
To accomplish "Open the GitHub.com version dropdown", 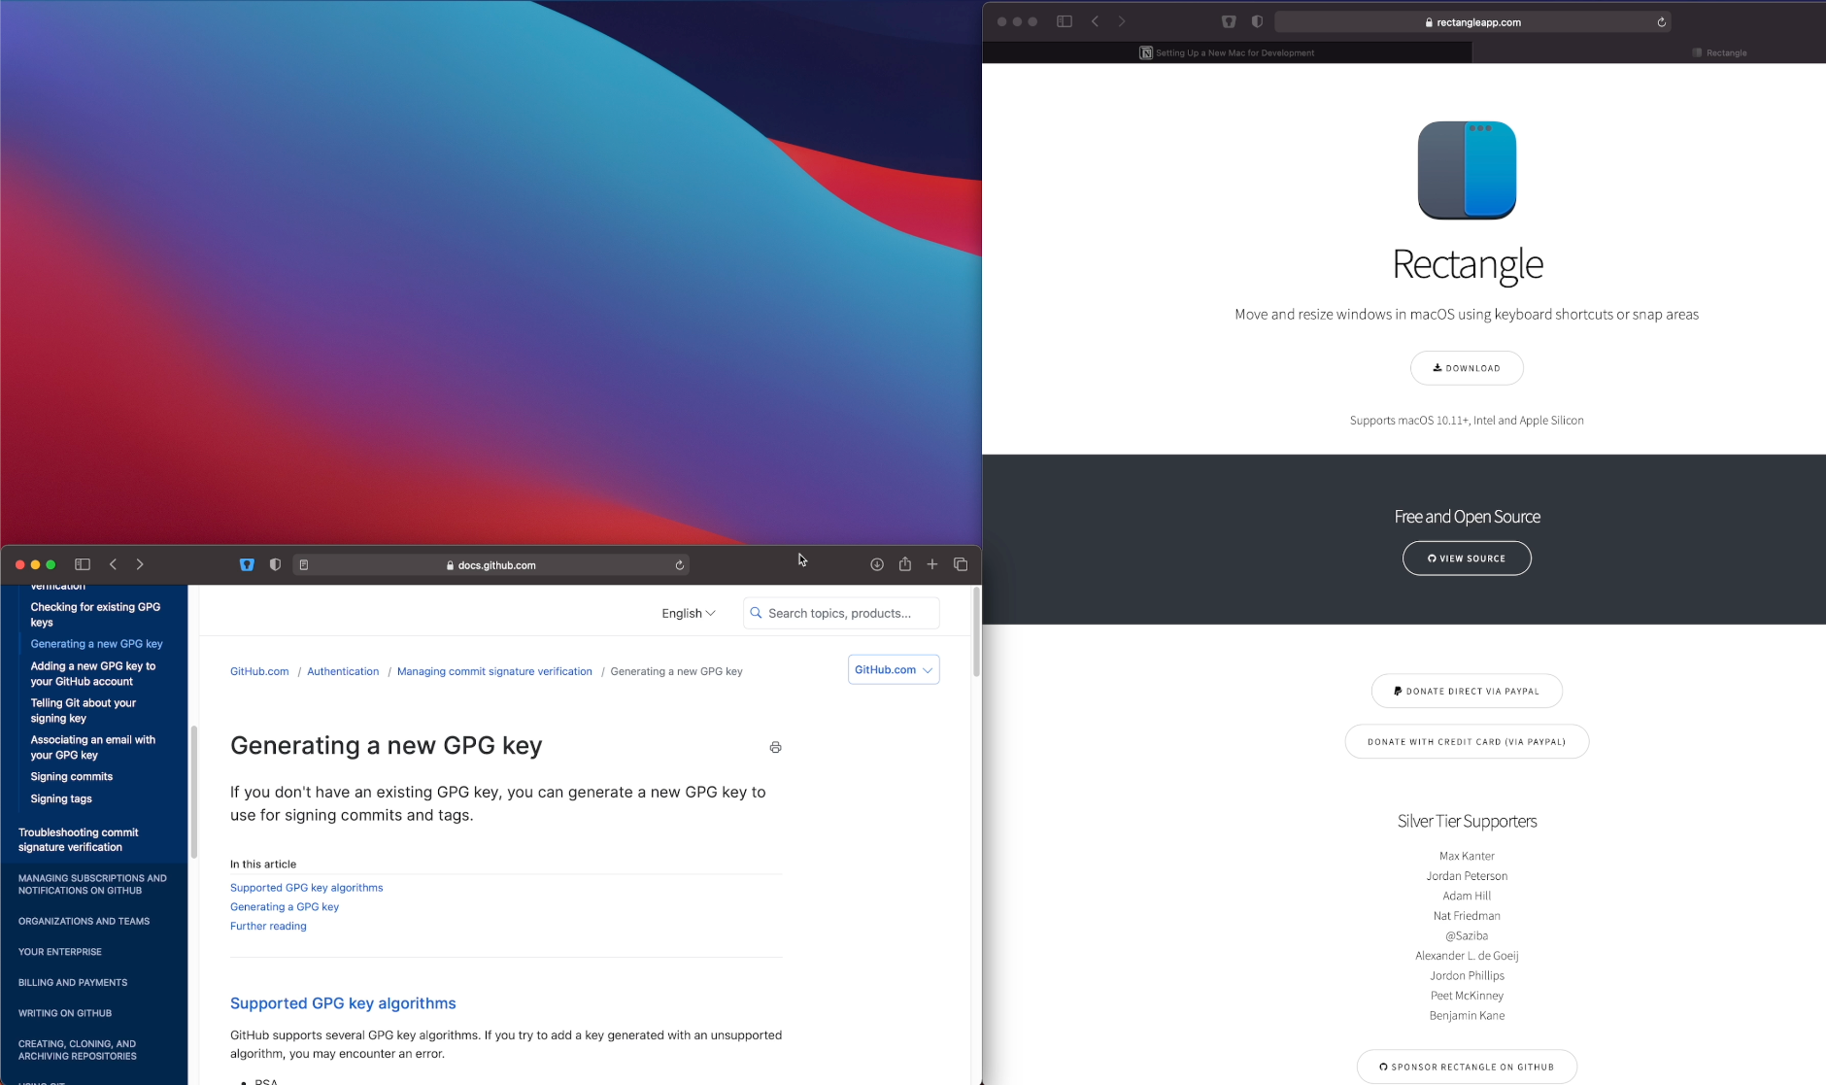I will click(894, 669).
